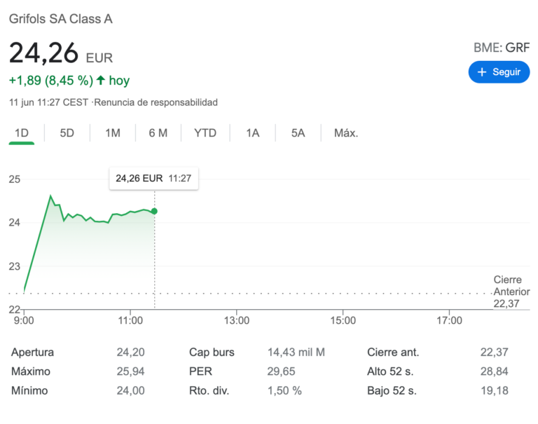The width and height of the screenshot is (538, 424).
Task: Open the 1M time range tab
Action: [x=113, y=133]
